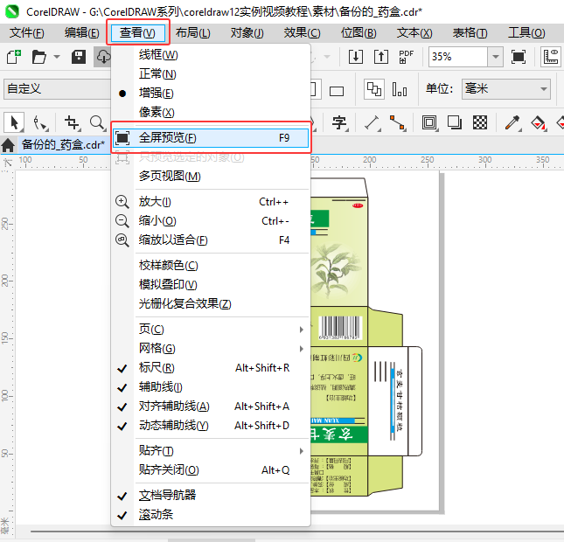Open the Bitmaps menu

[359, 33]
